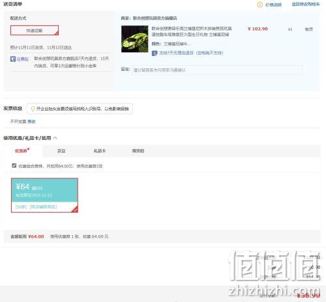
Task: Click the tip icon beside 发票信息
Action: (33, 109)
